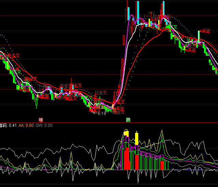Click the 买进 signal below the 6.18 low
The image size is (218, 187).
(119, 109)
